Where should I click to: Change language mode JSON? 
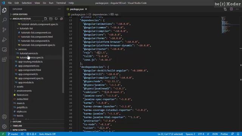click(215, 134)
